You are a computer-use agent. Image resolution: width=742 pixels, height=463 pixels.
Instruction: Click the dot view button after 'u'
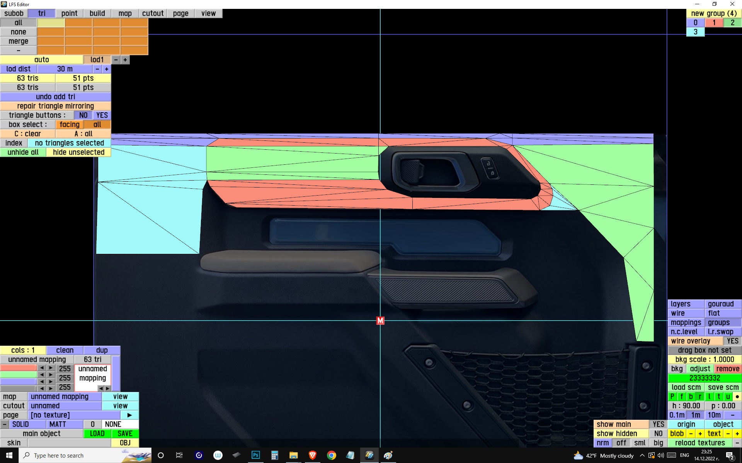(737, 397)
